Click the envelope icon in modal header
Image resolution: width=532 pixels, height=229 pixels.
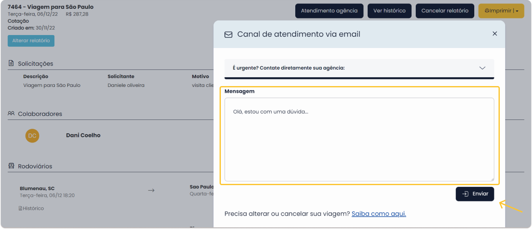pyautogui.click(x=228, y=35)
